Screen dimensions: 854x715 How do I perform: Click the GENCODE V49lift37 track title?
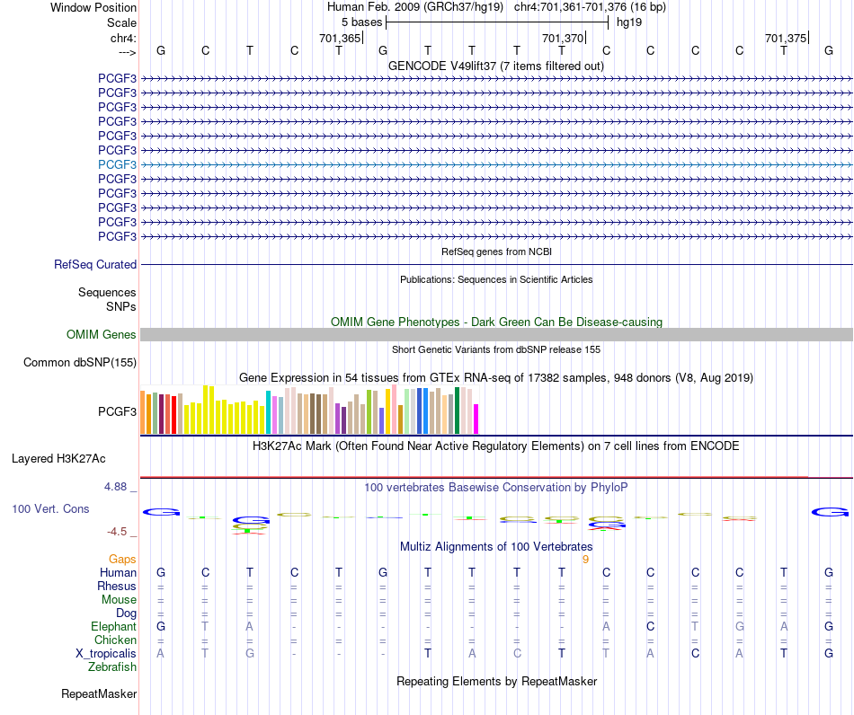(x=496, y=66)
